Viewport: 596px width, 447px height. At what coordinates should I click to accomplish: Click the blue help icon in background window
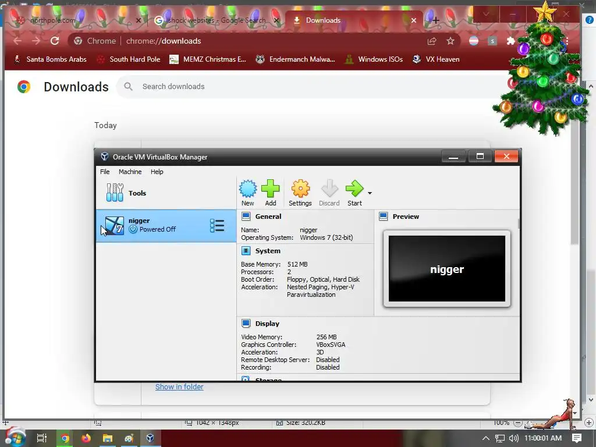pos(589,20)
